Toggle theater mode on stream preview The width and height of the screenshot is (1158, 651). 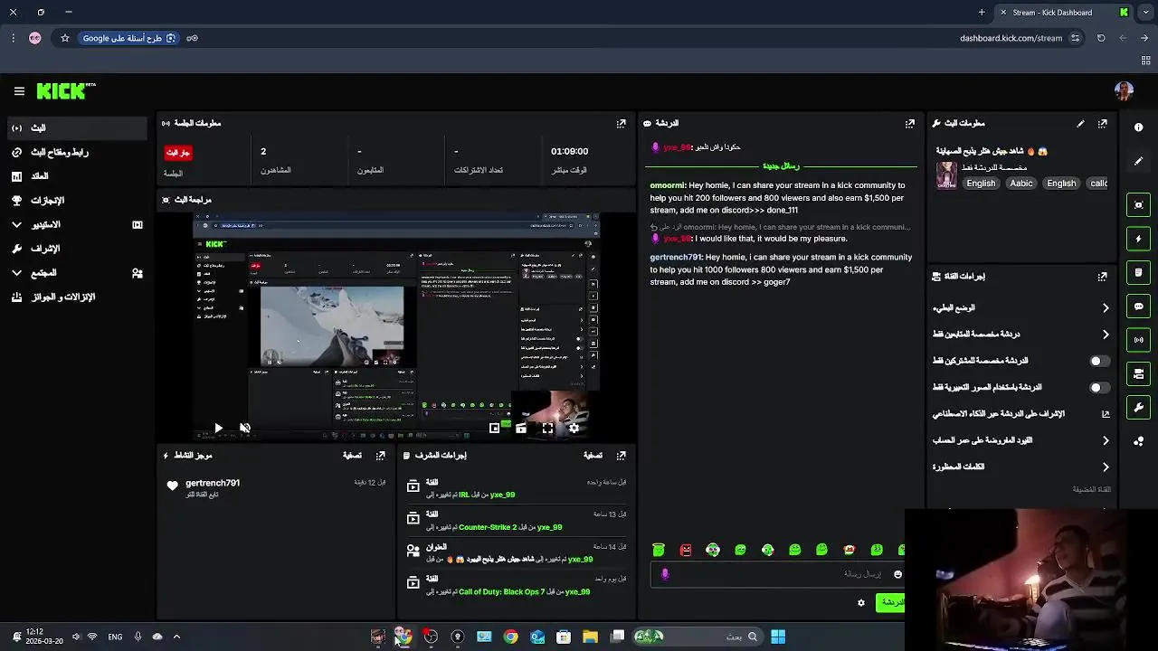point(521,429)
